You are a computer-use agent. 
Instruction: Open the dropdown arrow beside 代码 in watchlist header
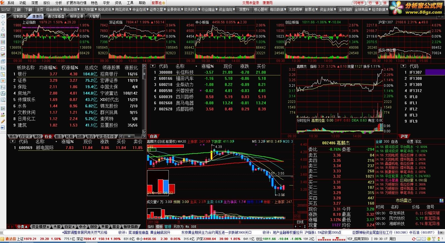pyautogui.click(x=153, y=66)
